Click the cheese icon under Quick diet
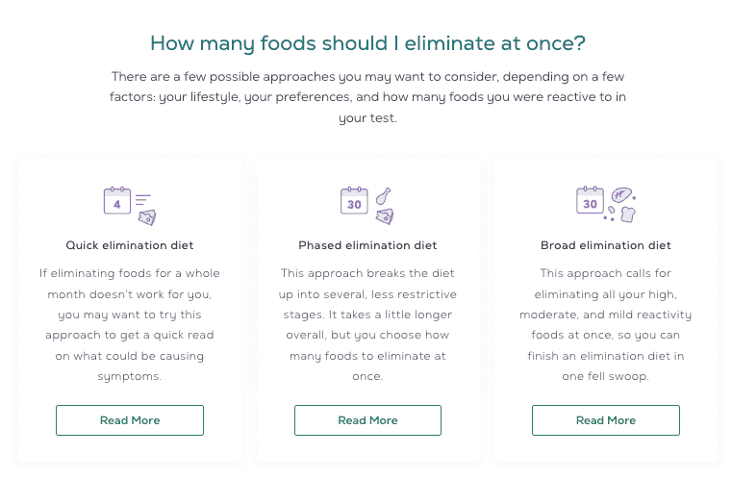The width and height of the screenshot is (732, 479). pos(147,217)
